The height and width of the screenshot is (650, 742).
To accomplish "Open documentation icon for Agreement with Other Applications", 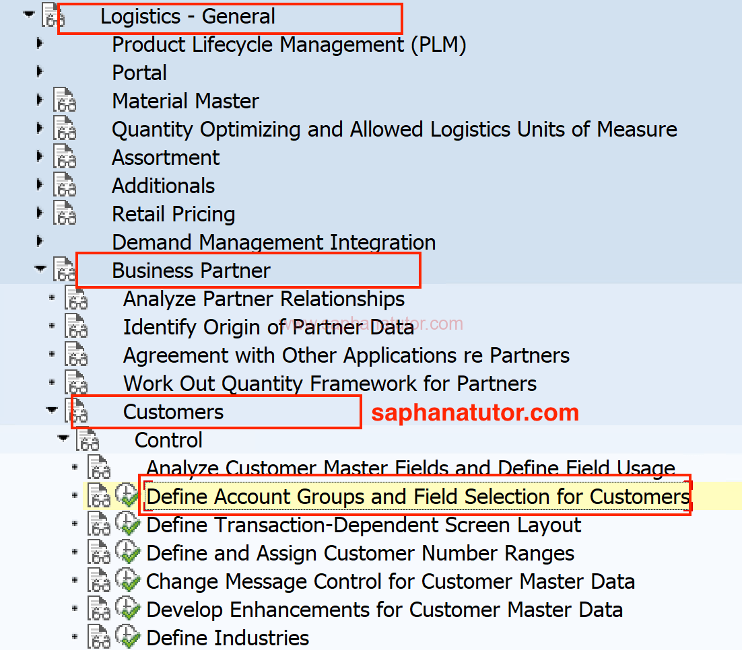I will pyautogui.click(x=75, y=355).
